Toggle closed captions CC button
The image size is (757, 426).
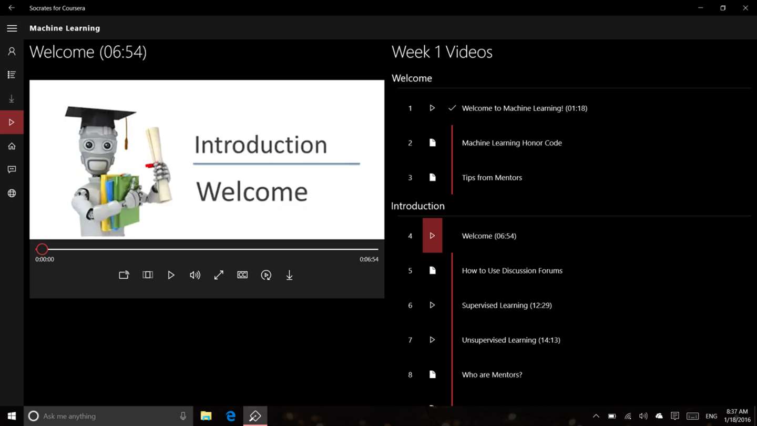(242, 275)
